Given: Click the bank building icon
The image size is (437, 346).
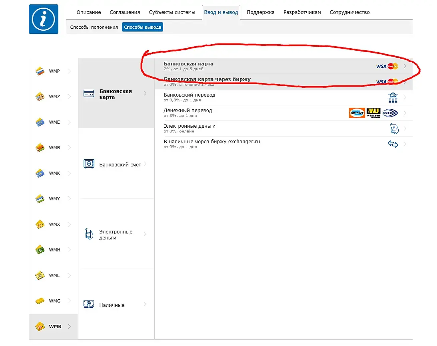Looking at the screenshot, I should (393, 97).
